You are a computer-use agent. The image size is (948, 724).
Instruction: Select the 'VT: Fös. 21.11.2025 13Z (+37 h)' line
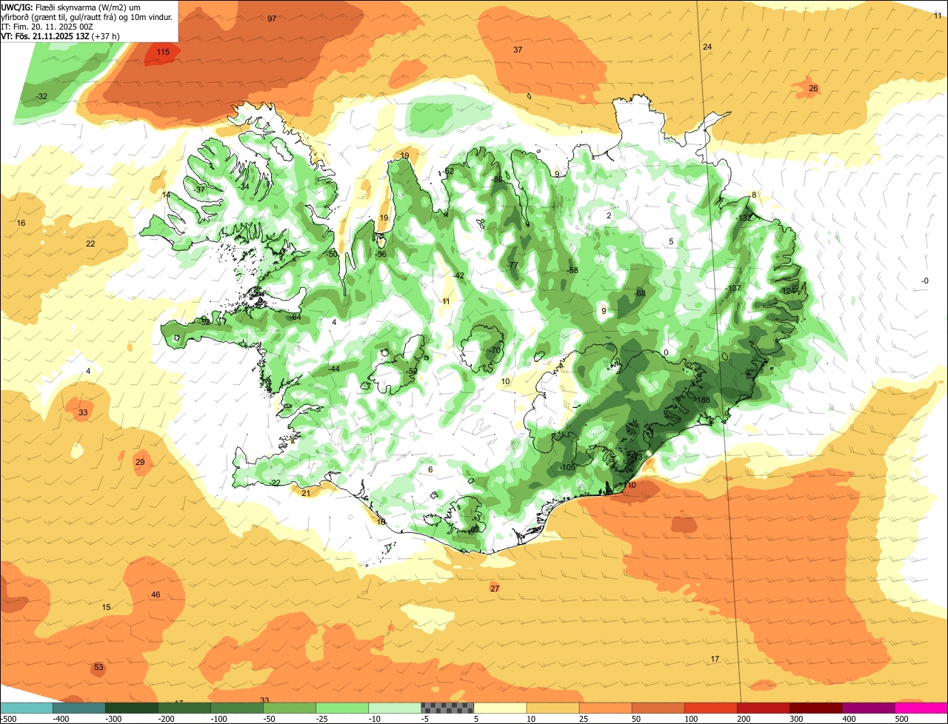pos(61,36)
